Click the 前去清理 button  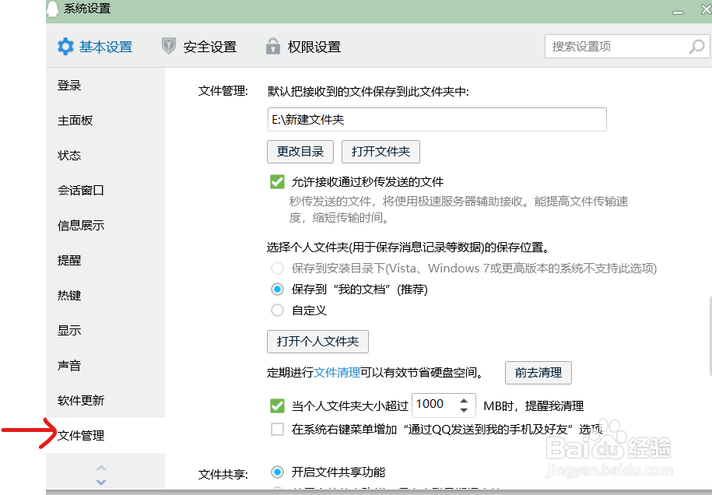tap(538, 373)
